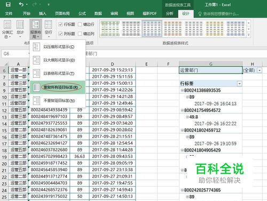
Task: Enable the 镶边行 banded rows checkbox
Action: point(80,25)
